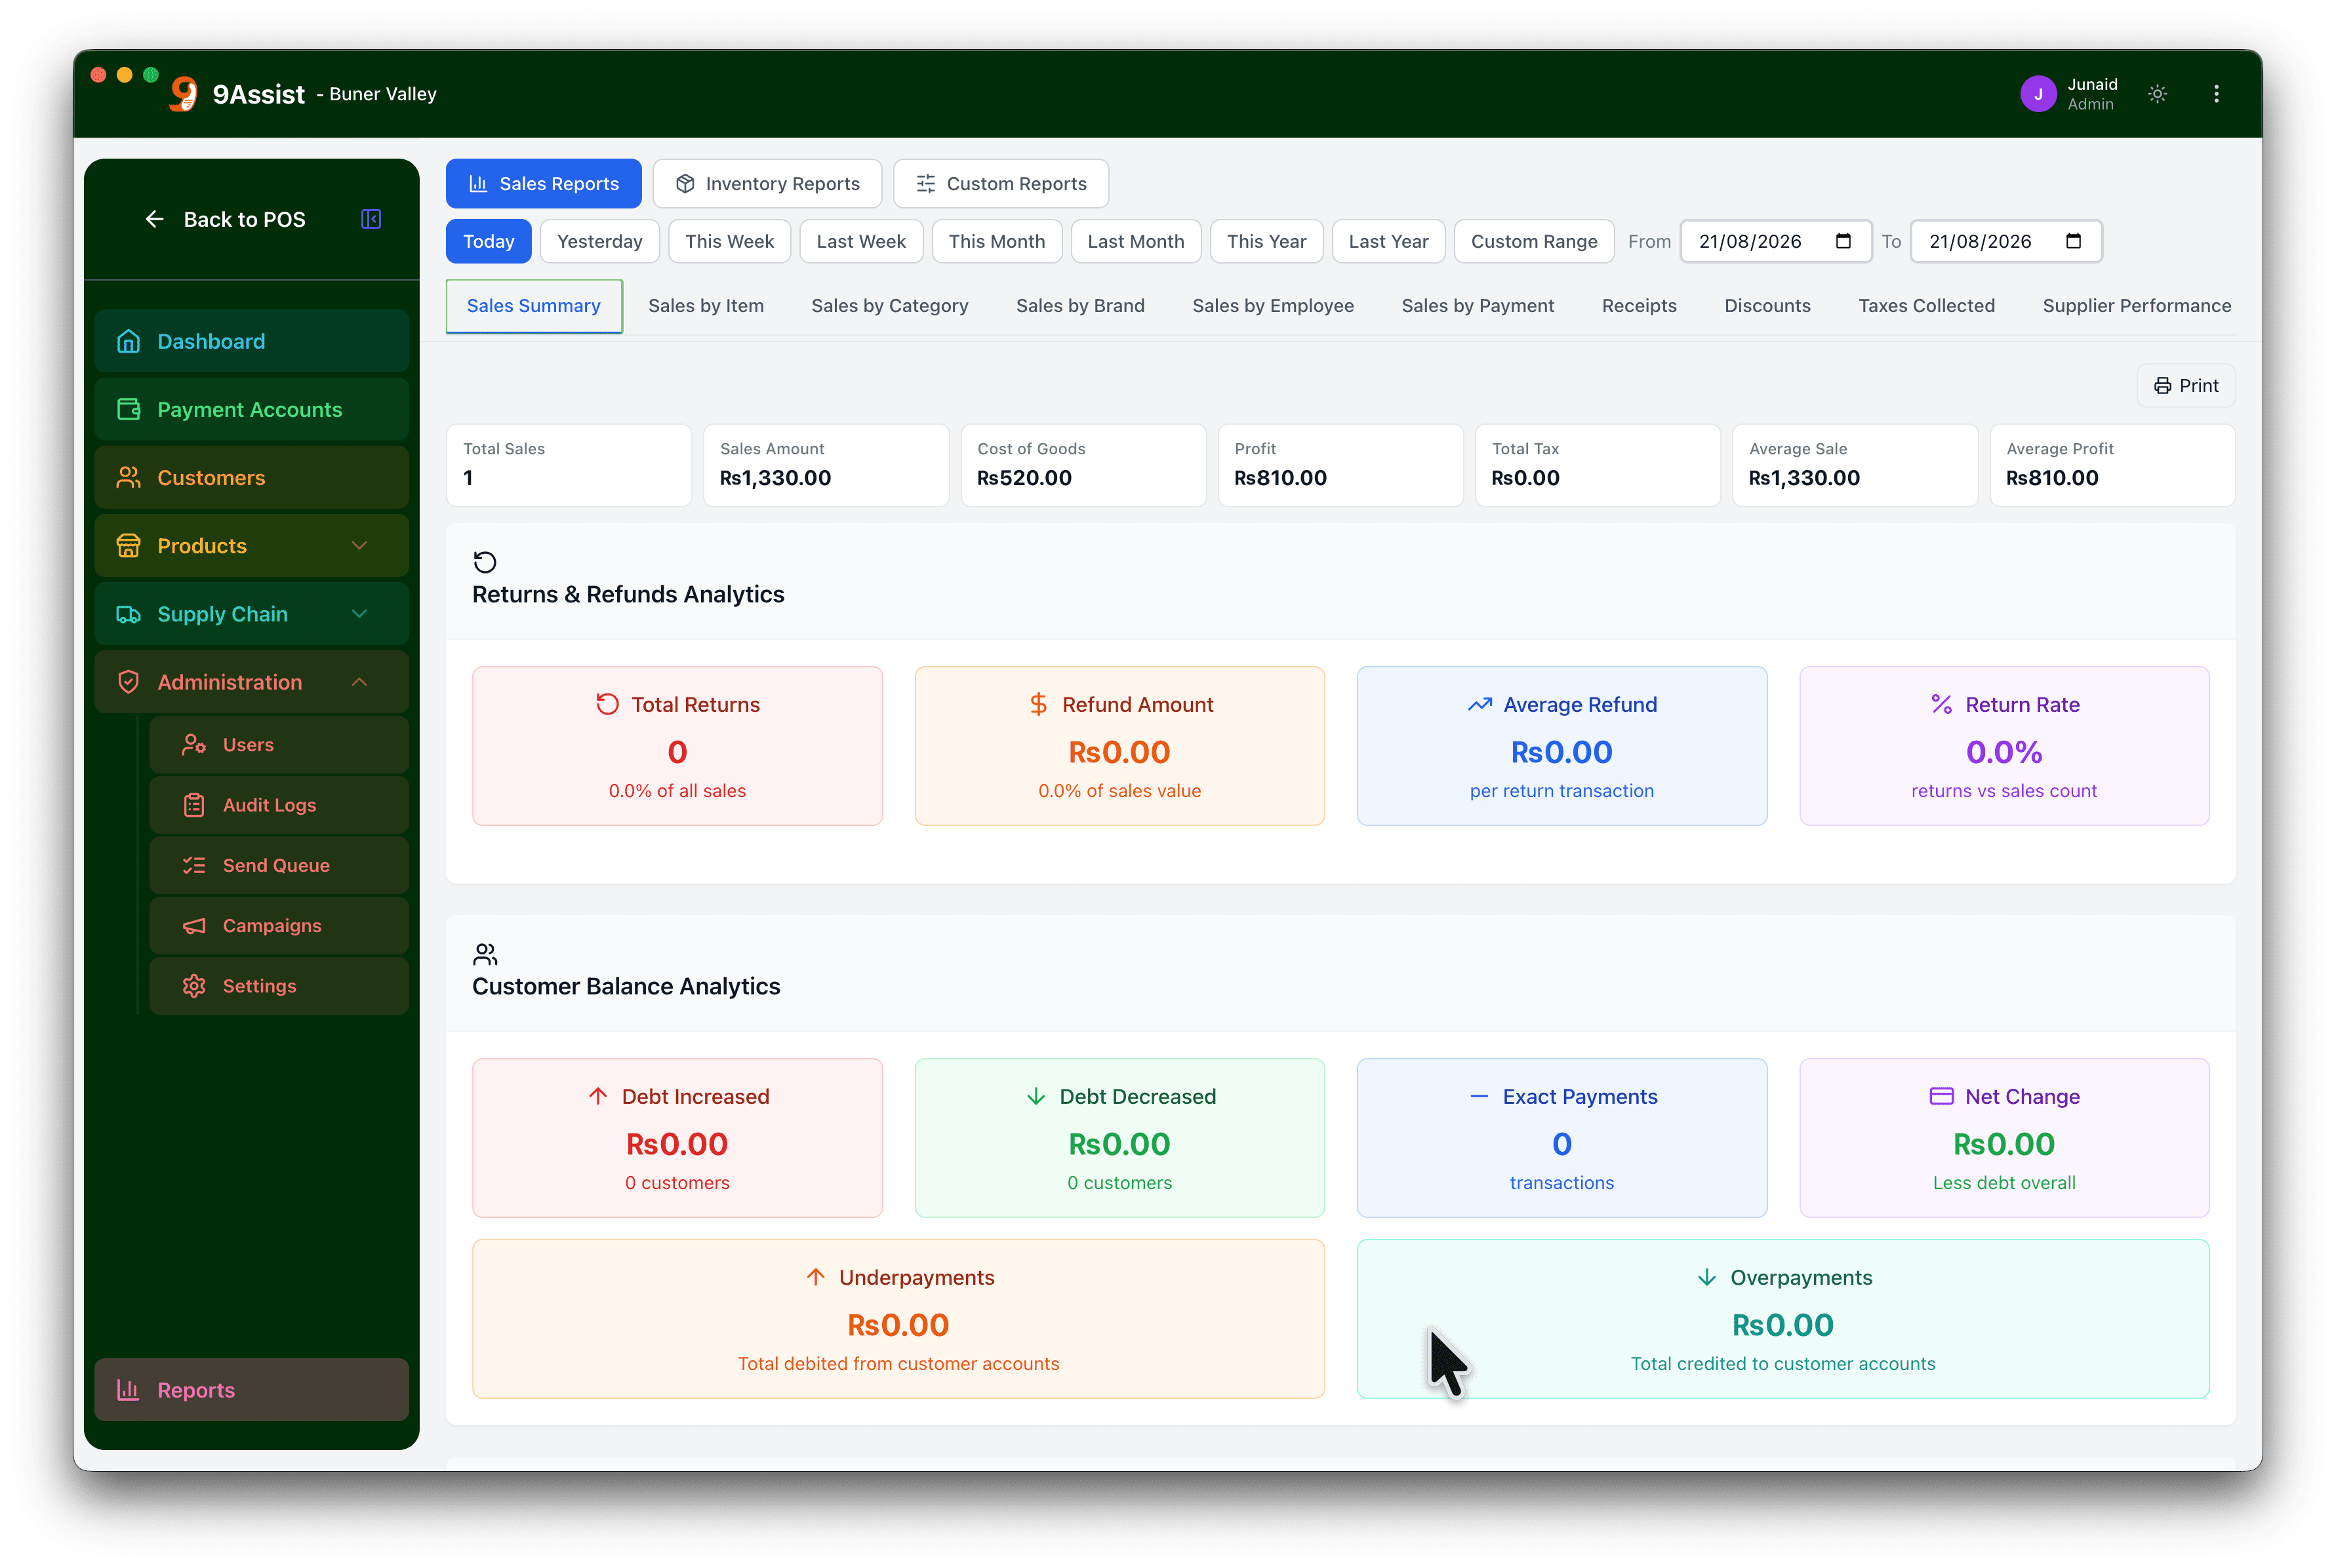Click the Sales Reports chart icon

pyautogui.click(x=478, y=184)
